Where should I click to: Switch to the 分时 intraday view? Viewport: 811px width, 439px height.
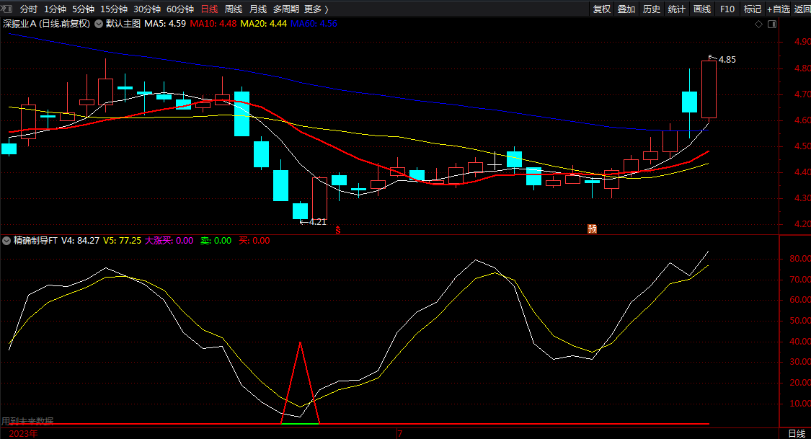point(28,9)
